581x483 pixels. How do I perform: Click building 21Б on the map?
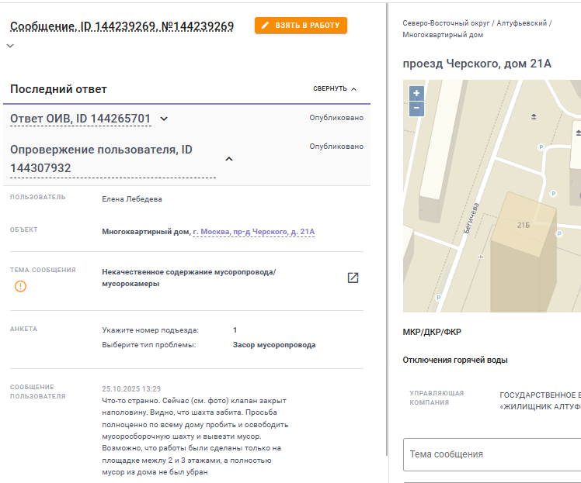click(x=524, y=226)
